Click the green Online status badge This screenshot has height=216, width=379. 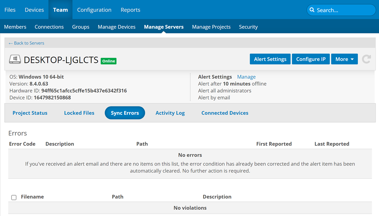(x=108, y=61)
